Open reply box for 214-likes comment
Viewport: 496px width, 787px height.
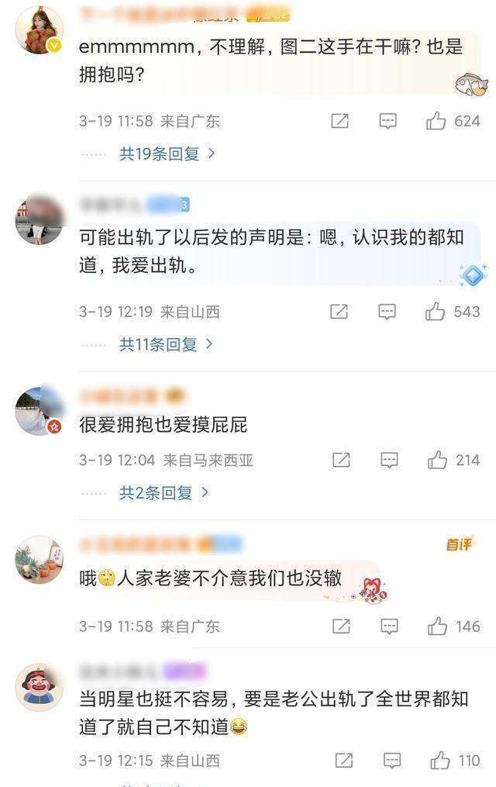tap(389, 461)
